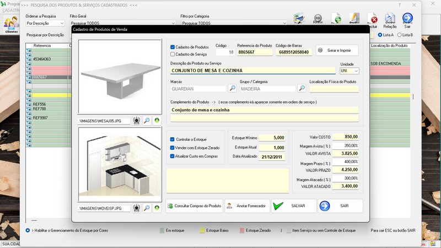Expand the Unidade dropdown showing UNI
This screenshot has height=248, width=441.
(x=356, y=71)
